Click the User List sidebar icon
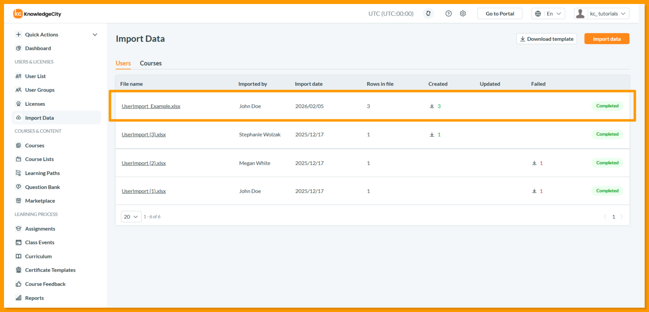Screen dimensions: 649x312 point(18,76)
